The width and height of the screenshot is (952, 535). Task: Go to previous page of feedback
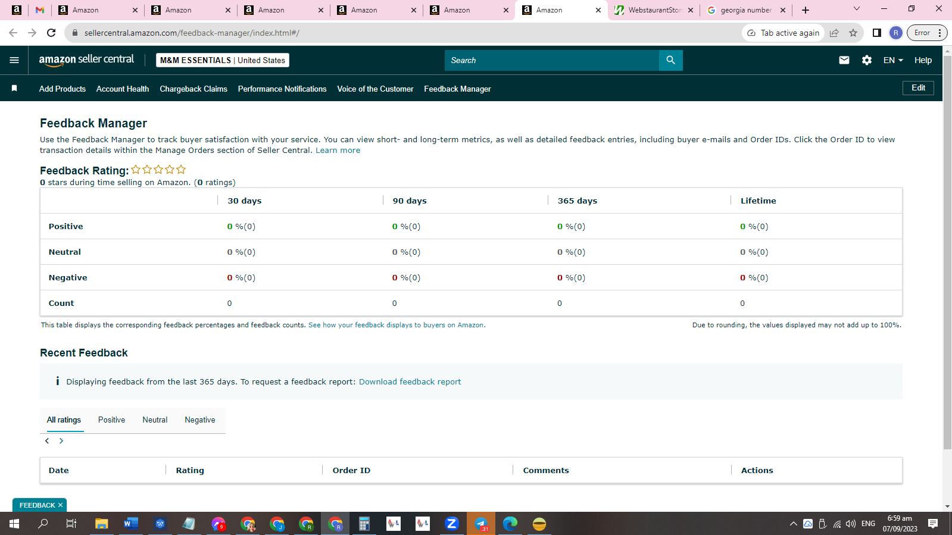(x=47, y=441)
